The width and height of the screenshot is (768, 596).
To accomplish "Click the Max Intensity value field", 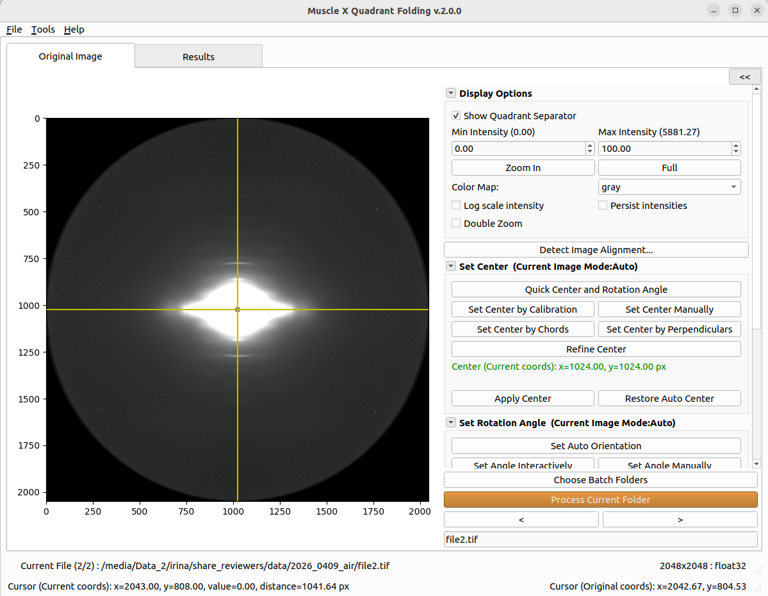I will [665, 149].
